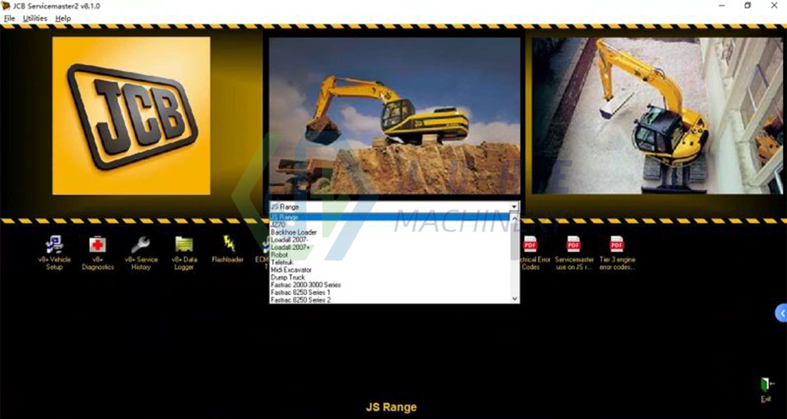The image size is (787, 419).
Task: Open the File menu
Action: point(9,18)
